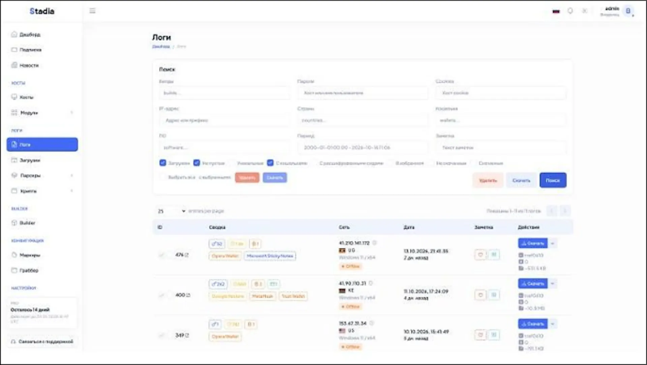Tick the Выбрать все checkbox
The height and width of the screenshot is (365, 647).
[x=163, y=177]
